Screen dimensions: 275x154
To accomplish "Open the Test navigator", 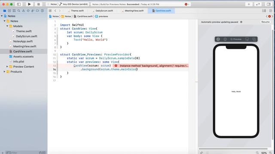I will pyautogui.click(x=28, y=11).
